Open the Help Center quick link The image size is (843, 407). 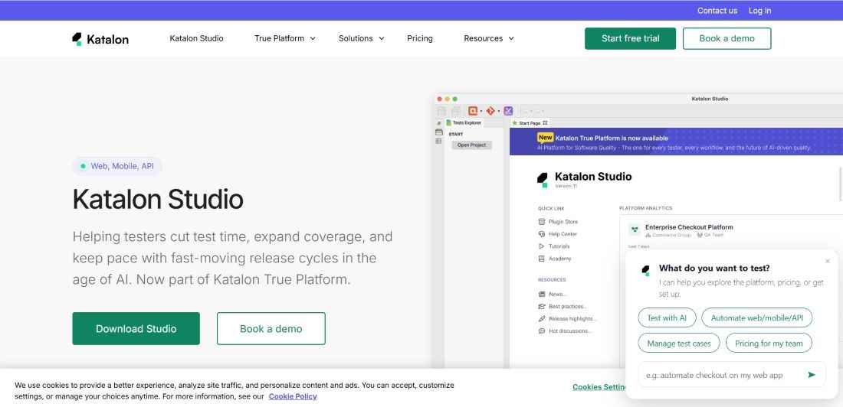coord(563,234)
